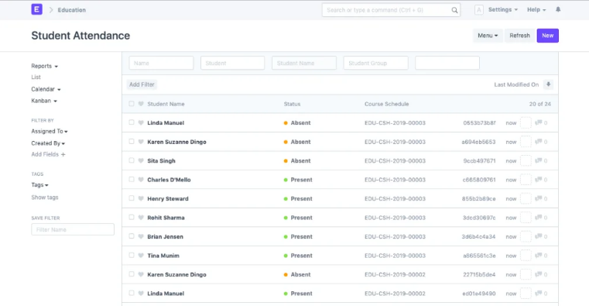The image size is (589, 306).
Task: Click plus icon beside Add Fields
Action: [x=63, y=154]
